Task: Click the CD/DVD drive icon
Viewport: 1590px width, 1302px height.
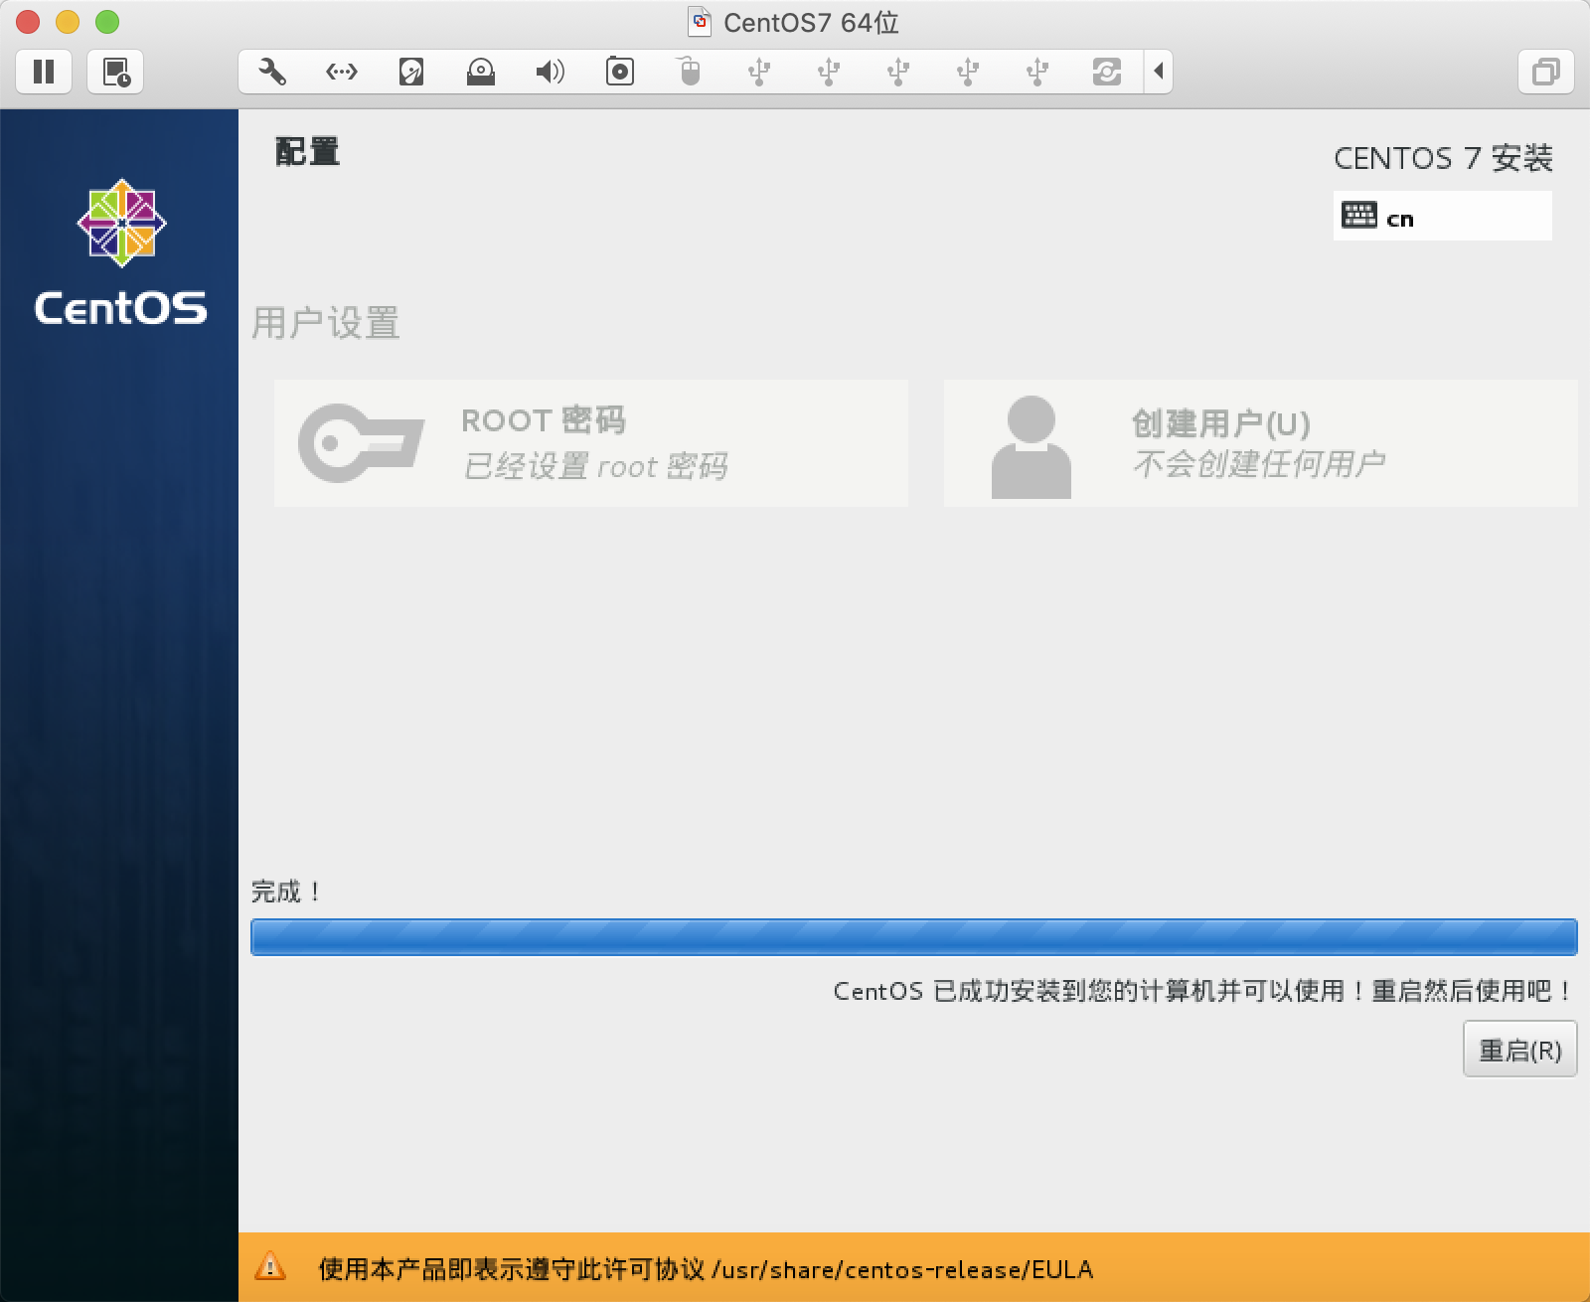Action: 481,72
